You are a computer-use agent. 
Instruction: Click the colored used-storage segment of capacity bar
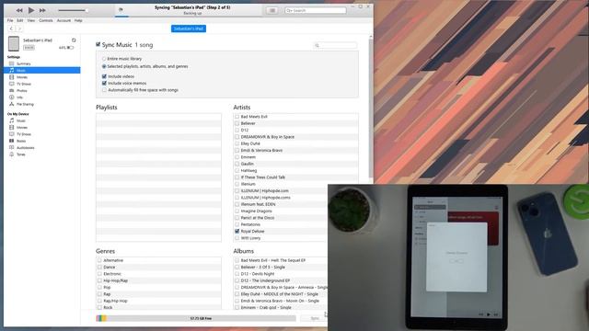click(x=101, y=318)
